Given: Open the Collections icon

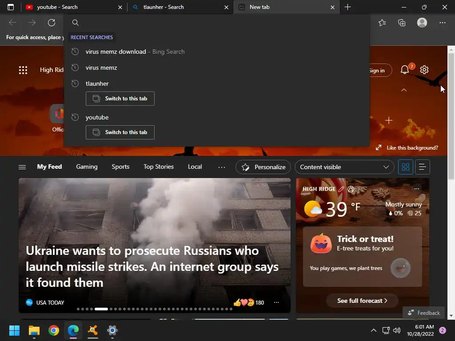Looking at the screenshot, I should pyautogui.click(x=402, y=23).
